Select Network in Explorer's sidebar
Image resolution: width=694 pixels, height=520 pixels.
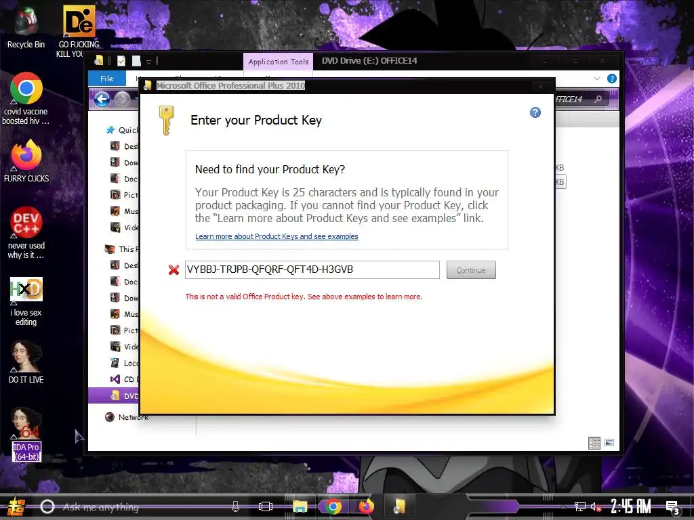click(127, 417)
